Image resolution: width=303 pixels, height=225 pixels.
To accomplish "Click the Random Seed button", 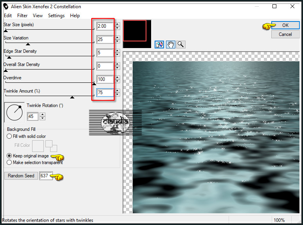I will pos(21,176).
